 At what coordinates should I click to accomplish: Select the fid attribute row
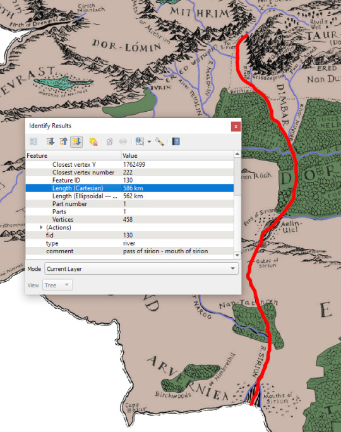click(x=129, y=236)
